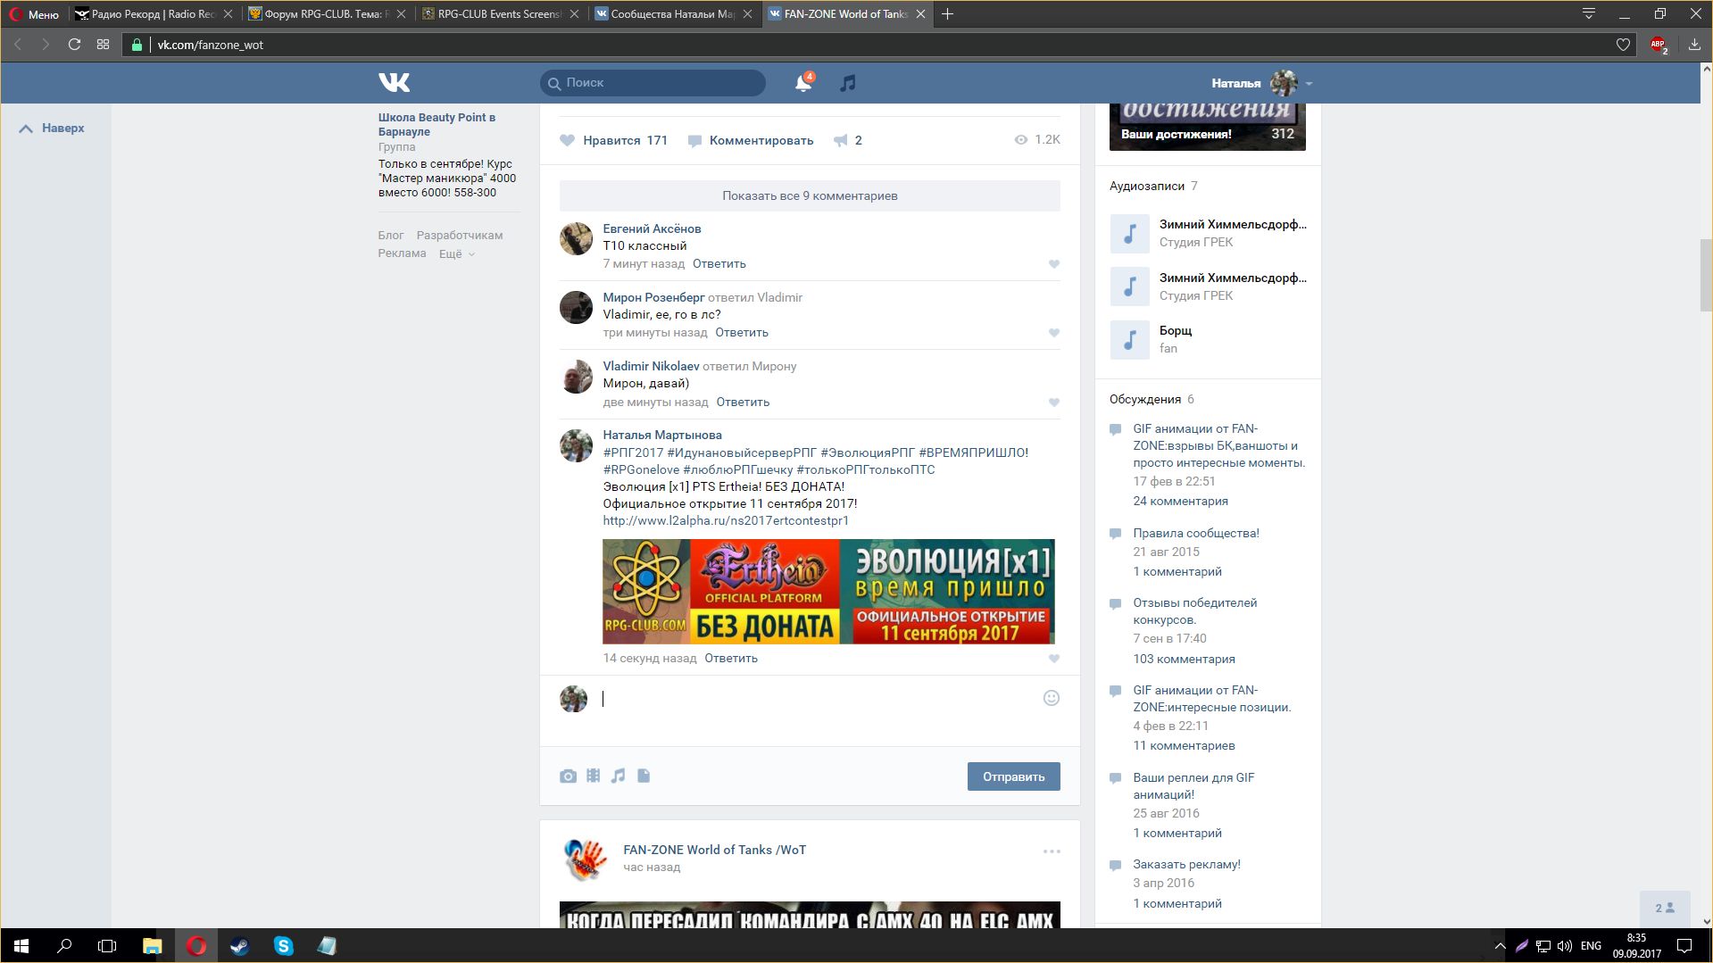The width and height of the screenshot is (1713, 963).
Task: Open the ad blocker extension icon
Action: (1659, 45)
